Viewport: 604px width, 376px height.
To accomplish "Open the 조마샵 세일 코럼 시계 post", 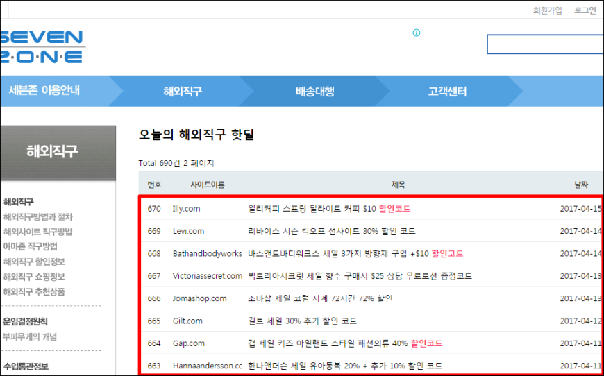I will click(321, 298).
